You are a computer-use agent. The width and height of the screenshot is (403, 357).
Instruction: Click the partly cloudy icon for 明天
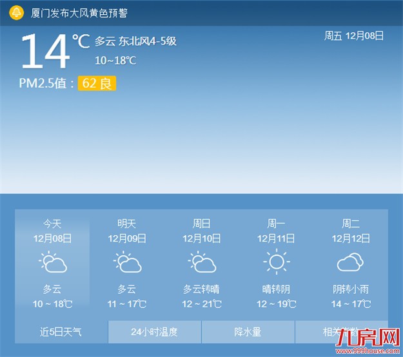pos(127,262)
